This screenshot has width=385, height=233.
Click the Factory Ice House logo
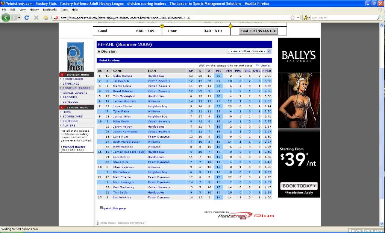coord(76,56)
